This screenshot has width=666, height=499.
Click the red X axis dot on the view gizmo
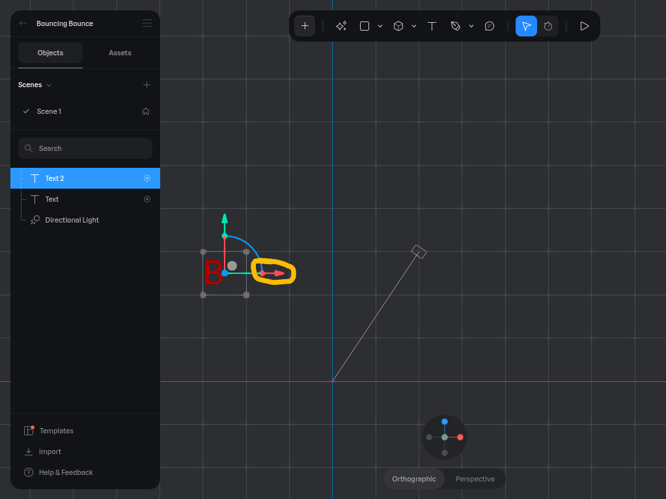pos(460,437)
